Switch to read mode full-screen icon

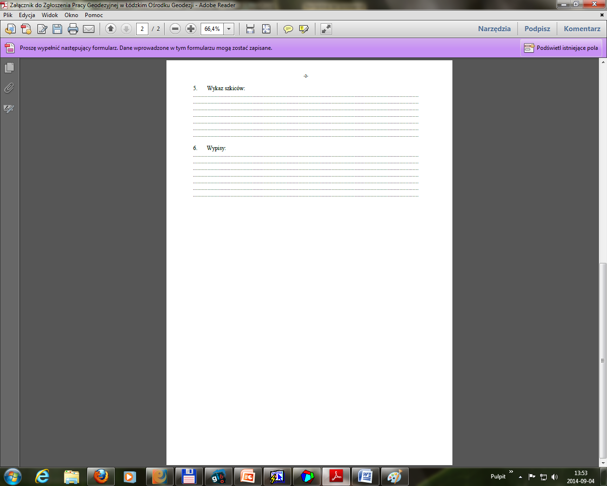pyautogui.click(x=326, y=29)
